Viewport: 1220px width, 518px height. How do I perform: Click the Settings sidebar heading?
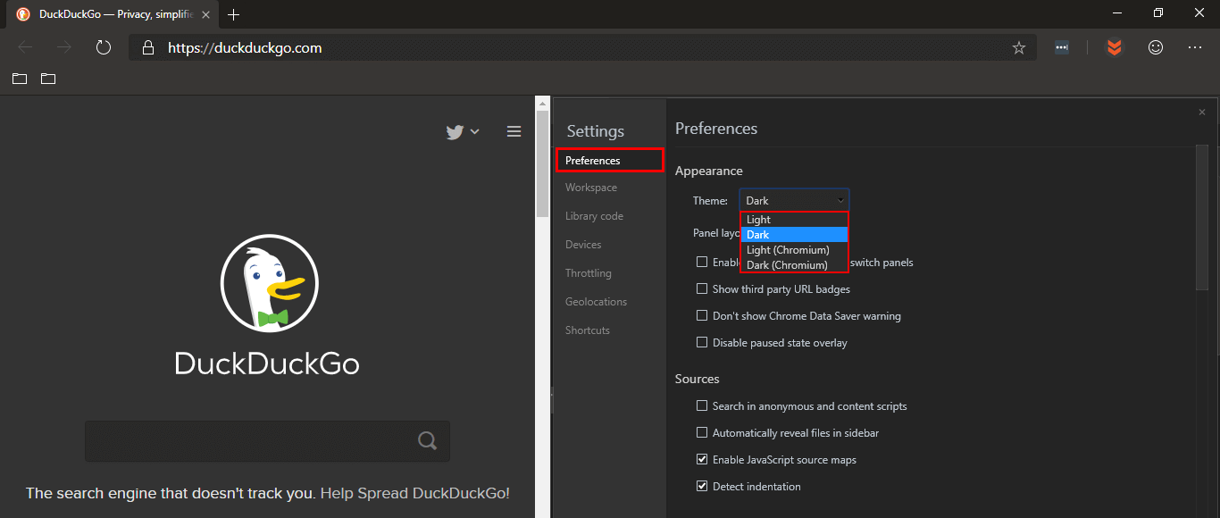tap(596, 131)
